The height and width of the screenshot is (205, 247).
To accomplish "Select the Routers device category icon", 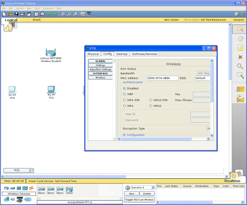I will pyautogui.click(x=6, y=188).
